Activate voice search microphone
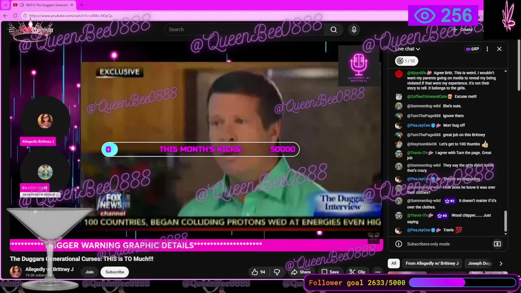Viewport: 521px width, 293px height. [354, 29]
